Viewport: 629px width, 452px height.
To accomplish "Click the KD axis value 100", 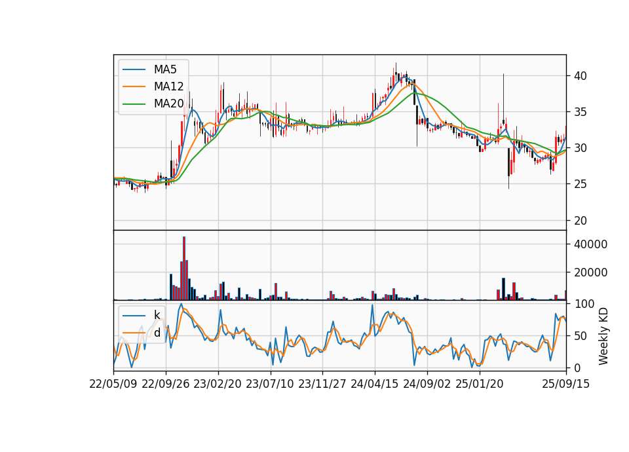I will [584, 304].
